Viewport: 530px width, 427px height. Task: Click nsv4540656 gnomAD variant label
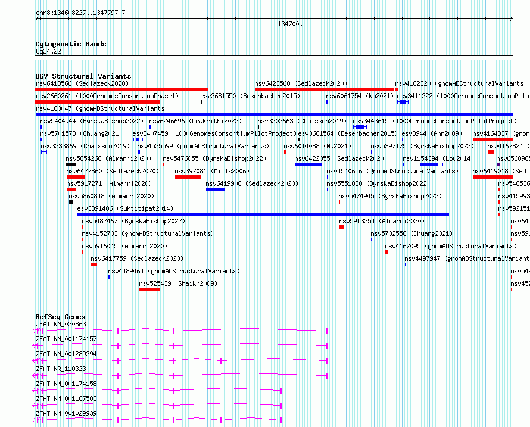392,171
